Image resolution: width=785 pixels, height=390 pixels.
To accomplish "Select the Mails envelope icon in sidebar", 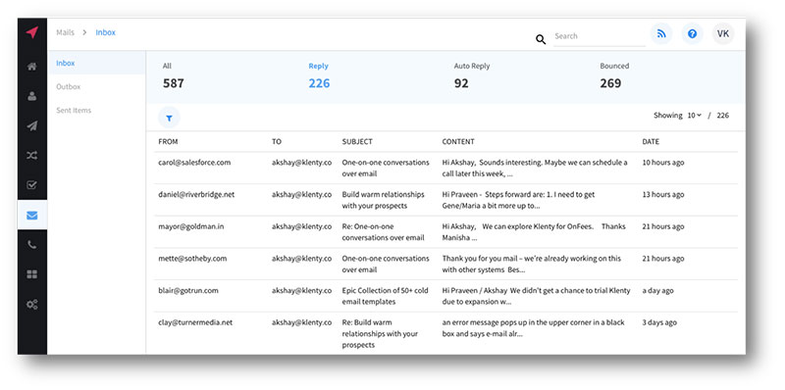I will 32,215.
